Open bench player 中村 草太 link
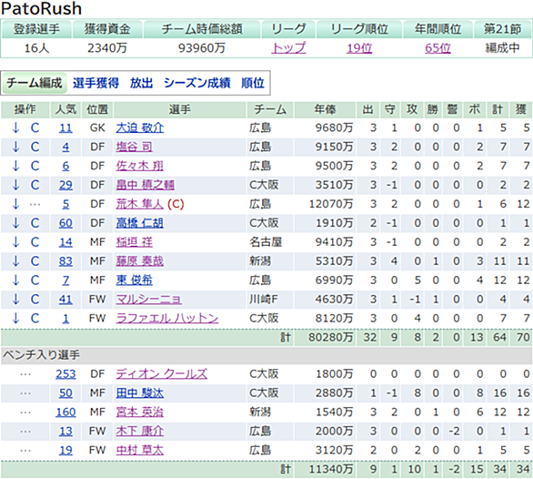The height and width of the screenshot is (479, 533). (140, 451)
